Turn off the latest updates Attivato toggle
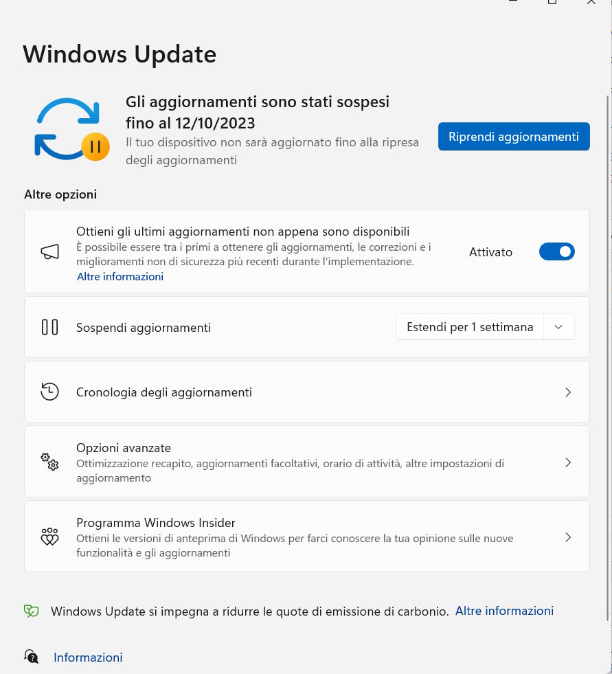612x674 pixels. tap(556, 252)
